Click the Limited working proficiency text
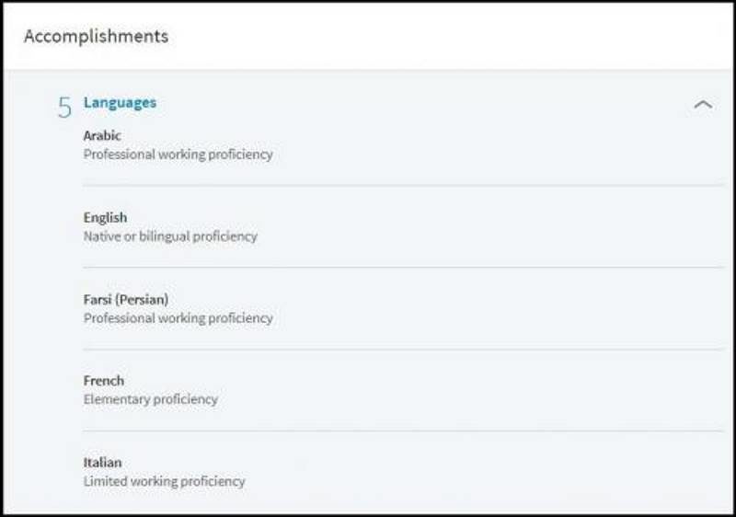 pyautogui.click(x=165, y=481)
